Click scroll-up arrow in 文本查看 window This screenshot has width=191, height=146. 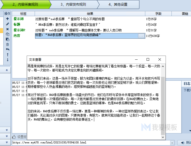click(163, 66)
